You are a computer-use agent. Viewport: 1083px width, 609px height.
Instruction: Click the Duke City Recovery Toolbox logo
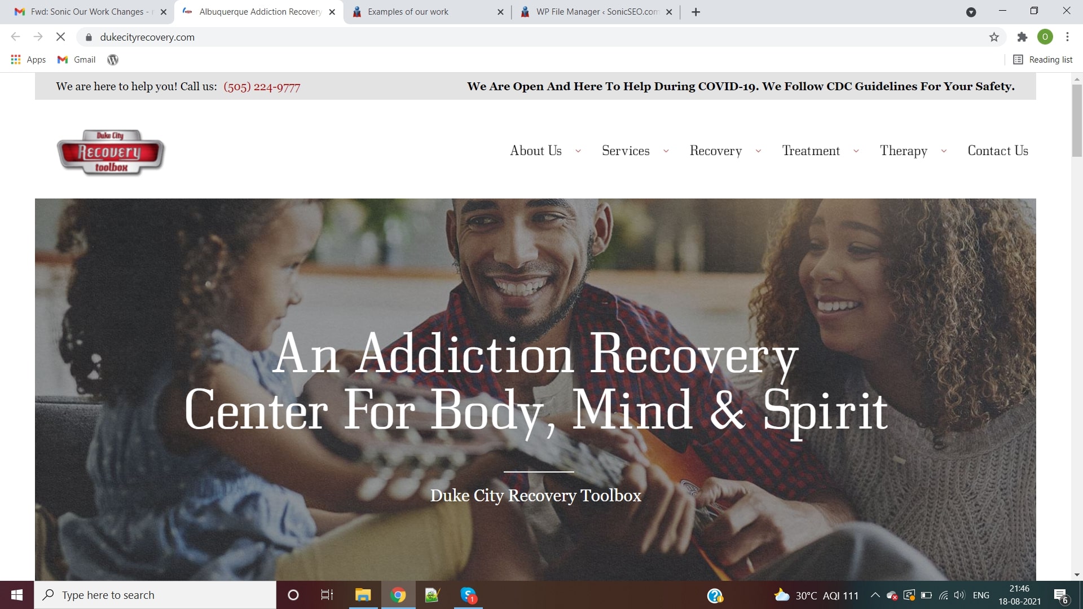pos(111,152)
